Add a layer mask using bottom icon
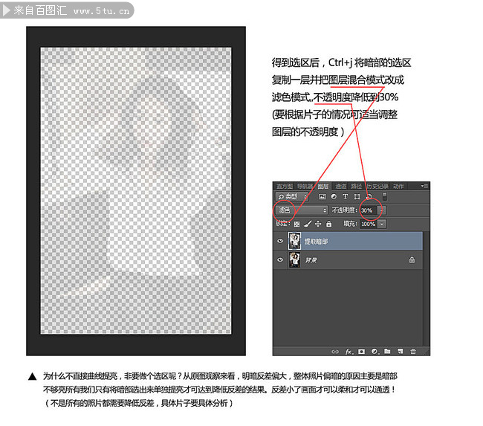 [362, 350]
